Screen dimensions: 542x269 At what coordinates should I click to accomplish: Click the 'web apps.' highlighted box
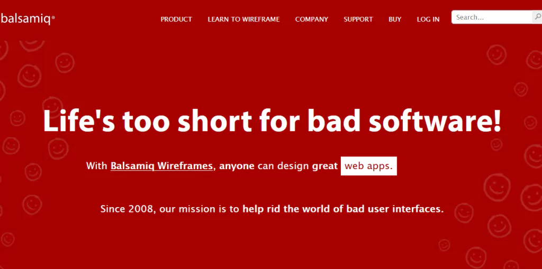point(368,166)
